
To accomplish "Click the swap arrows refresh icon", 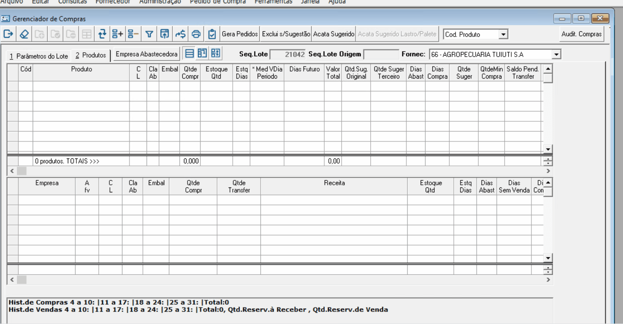I will click(x=102, y=34).
